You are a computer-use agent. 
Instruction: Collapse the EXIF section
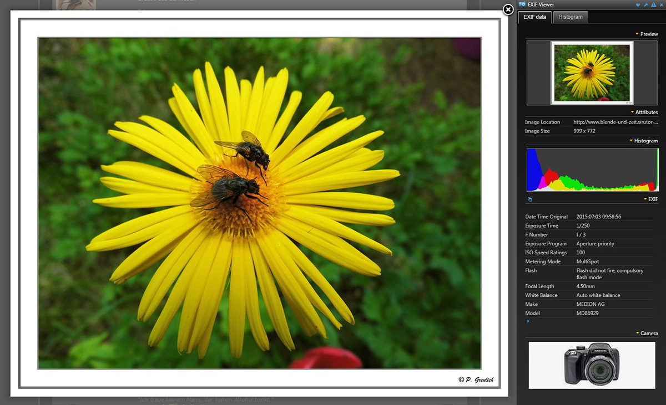click(x=650, y=199)
